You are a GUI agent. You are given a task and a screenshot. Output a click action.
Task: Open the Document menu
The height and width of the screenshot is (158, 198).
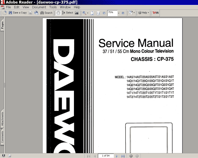click(x=39, y=7)
